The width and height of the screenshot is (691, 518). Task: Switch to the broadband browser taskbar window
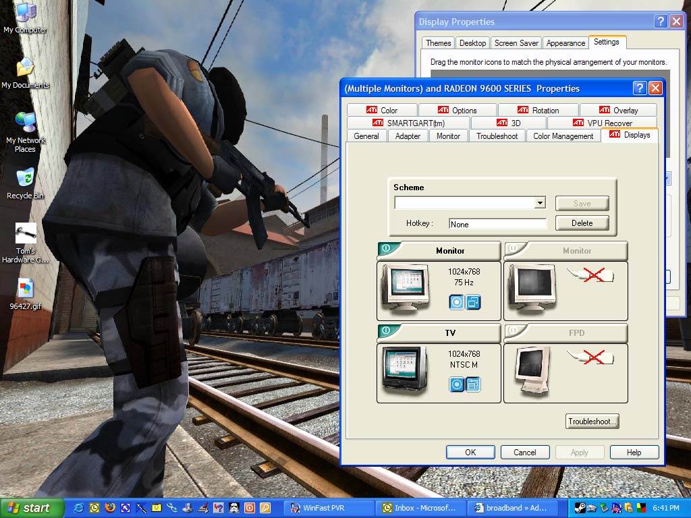(512, 508)
